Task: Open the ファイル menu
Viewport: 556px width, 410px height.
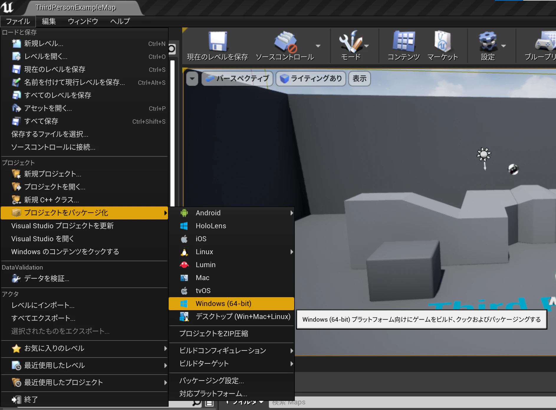Action: coord(18,21)
